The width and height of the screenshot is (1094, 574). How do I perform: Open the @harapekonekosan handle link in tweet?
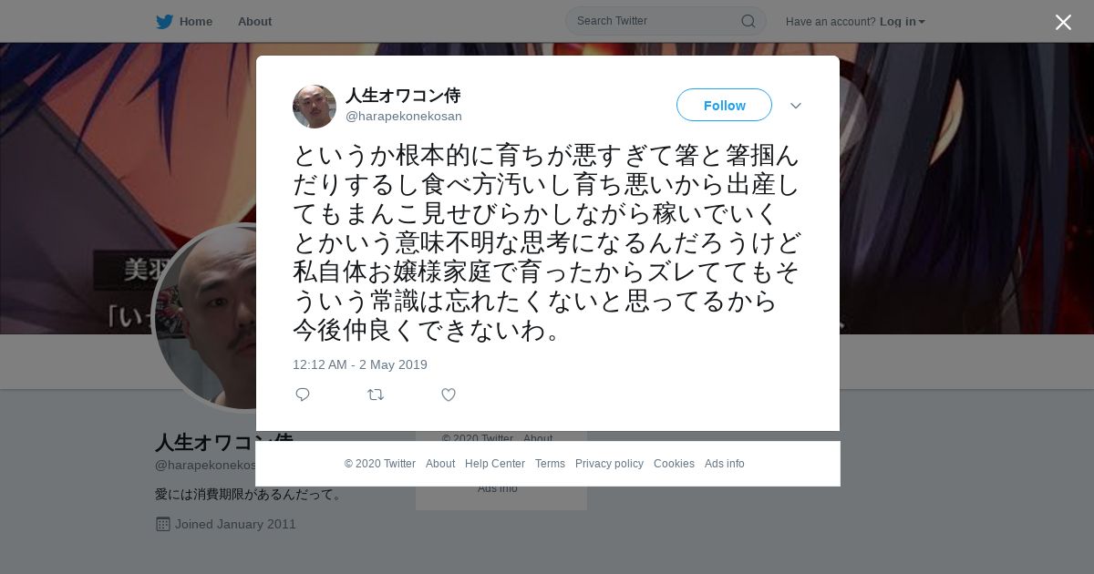404,117
